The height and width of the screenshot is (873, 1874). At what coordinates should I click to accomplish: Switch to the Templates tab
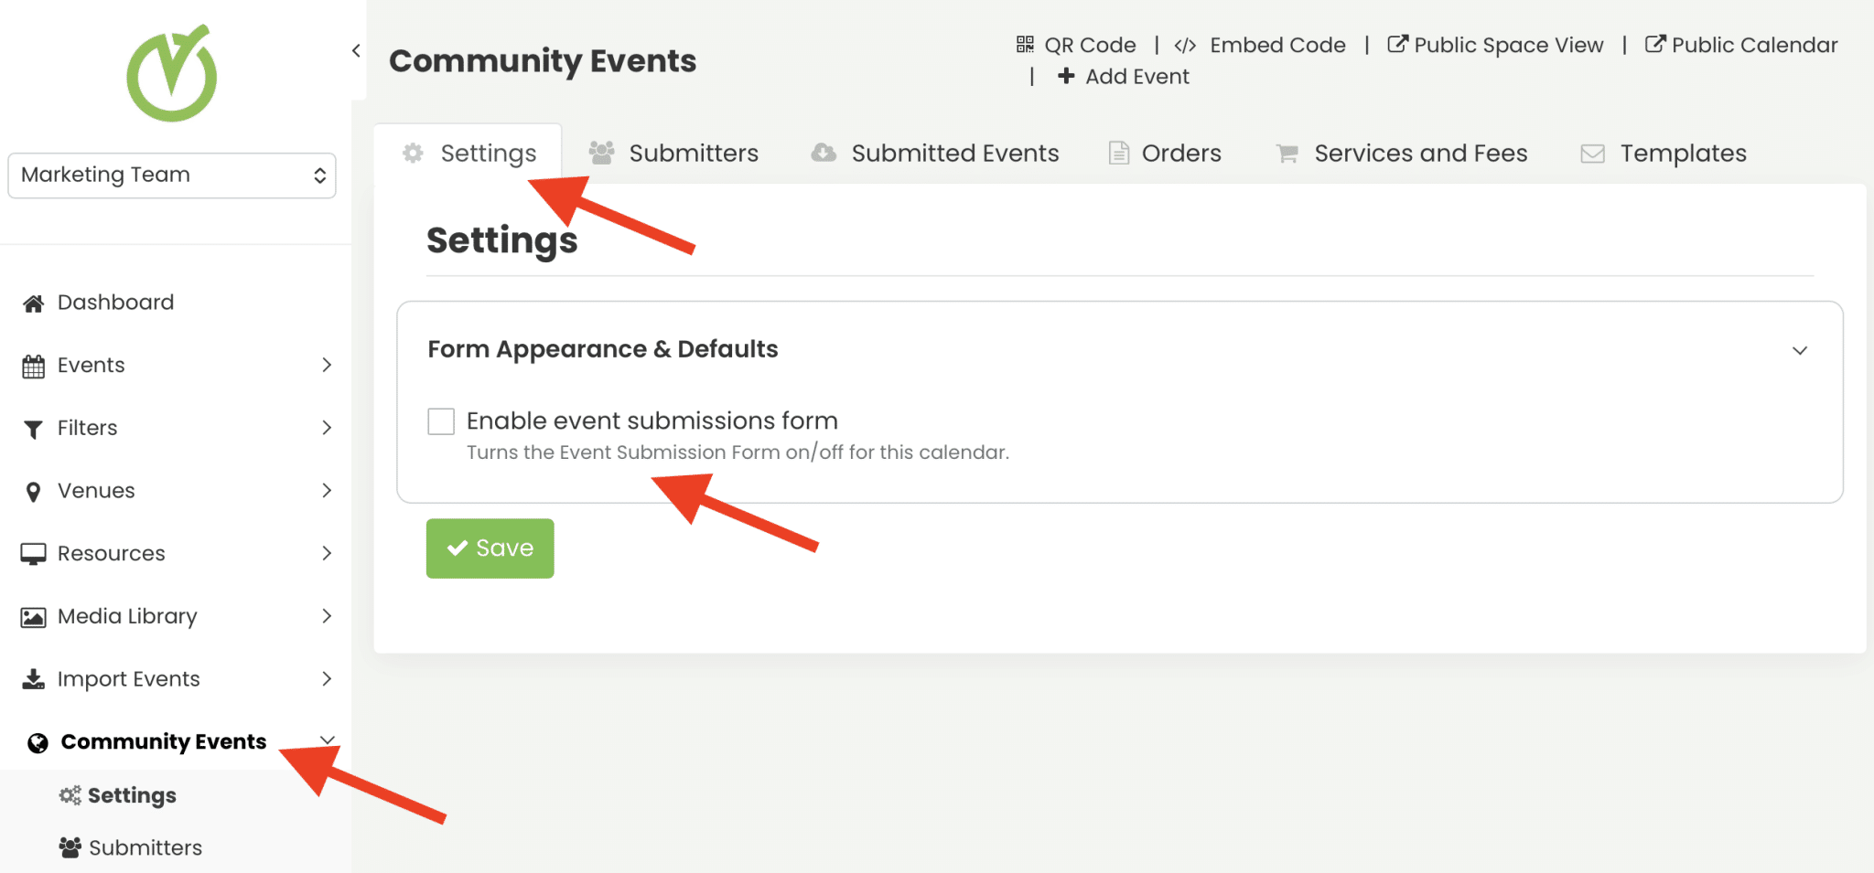click(1684, 153)
